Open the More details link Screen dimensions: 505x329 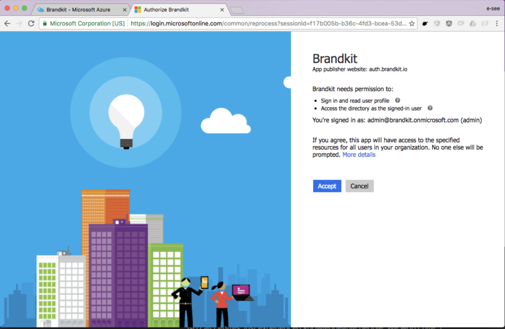point(359,155)
